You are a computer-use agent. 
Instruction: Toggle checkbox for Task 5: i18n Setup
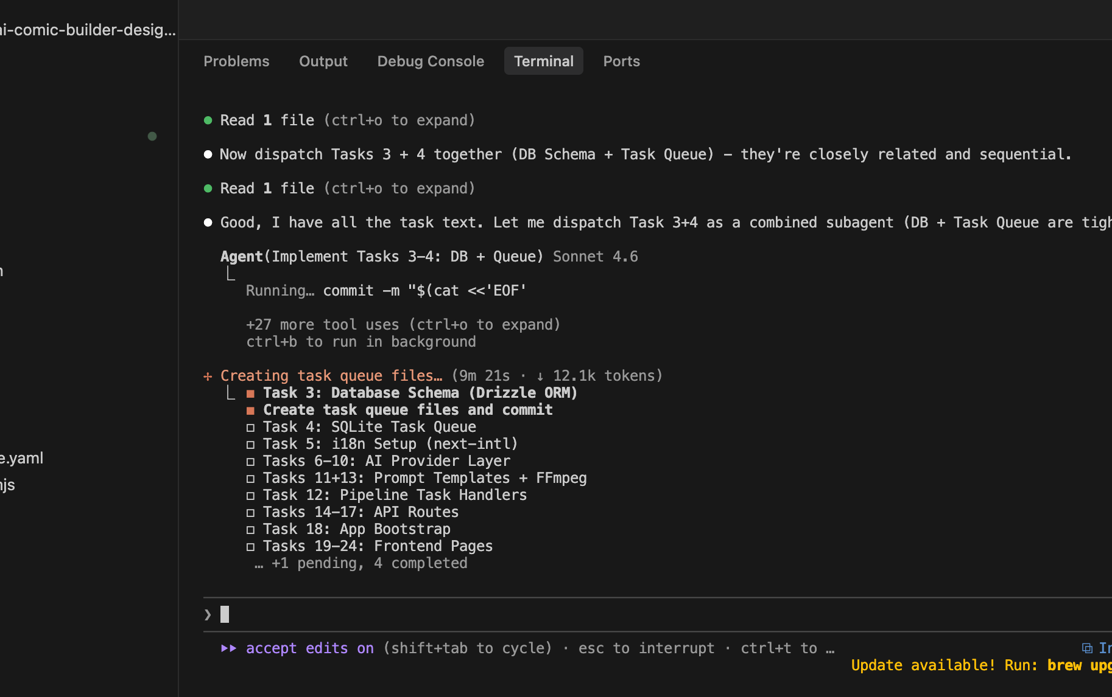tap(250, 445)
